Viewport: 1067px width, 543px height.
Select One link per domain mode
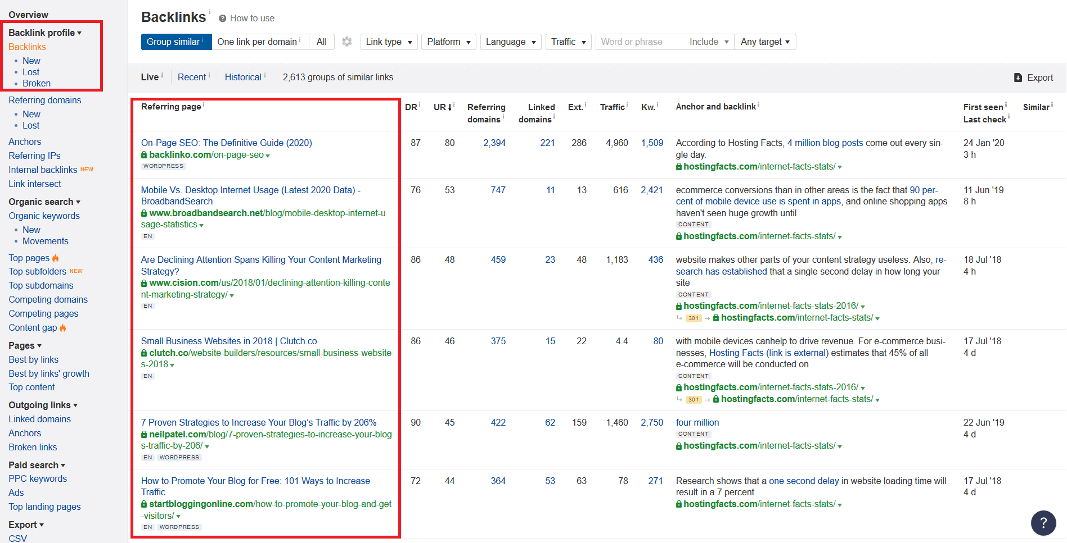pos(260,42)
